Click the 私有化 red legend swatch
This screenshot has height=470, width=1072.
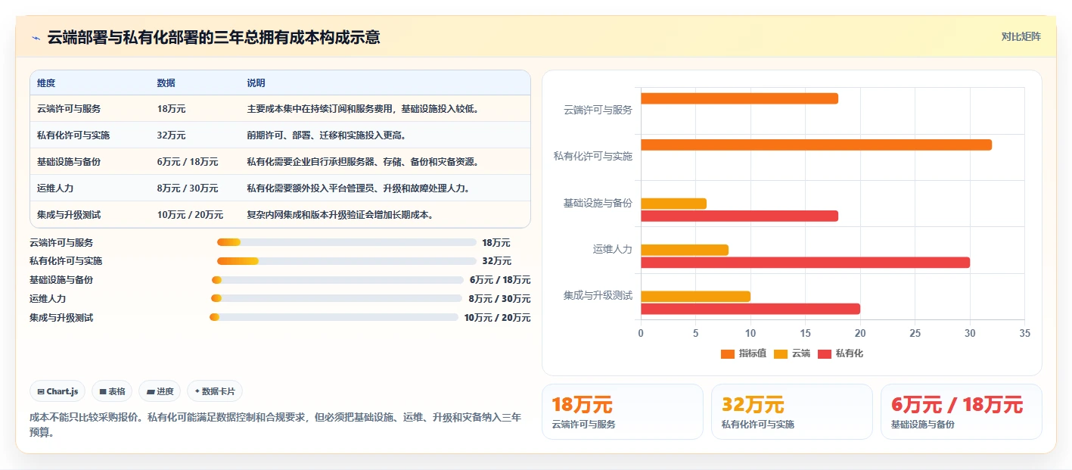[x=825, y=353]
